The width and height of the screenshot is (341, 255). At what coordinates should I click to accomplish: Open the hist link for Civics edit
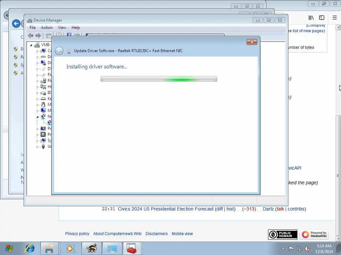[x=230, y=209]
